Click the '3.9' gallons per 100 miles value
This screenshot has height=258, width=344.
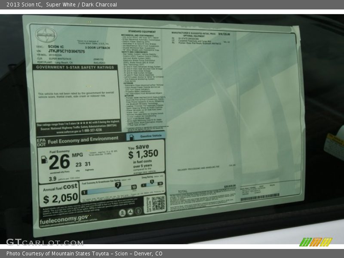[52, 179]
